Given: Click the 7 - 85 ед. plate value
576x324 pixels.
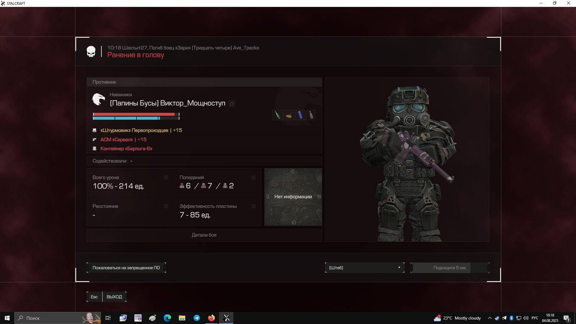Looking at the screenshot, I should pos(195,215).
